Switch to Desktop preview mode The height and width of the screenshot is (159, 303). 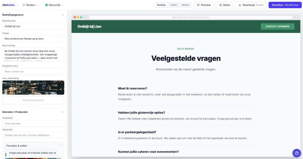click(x=161, y=5)
